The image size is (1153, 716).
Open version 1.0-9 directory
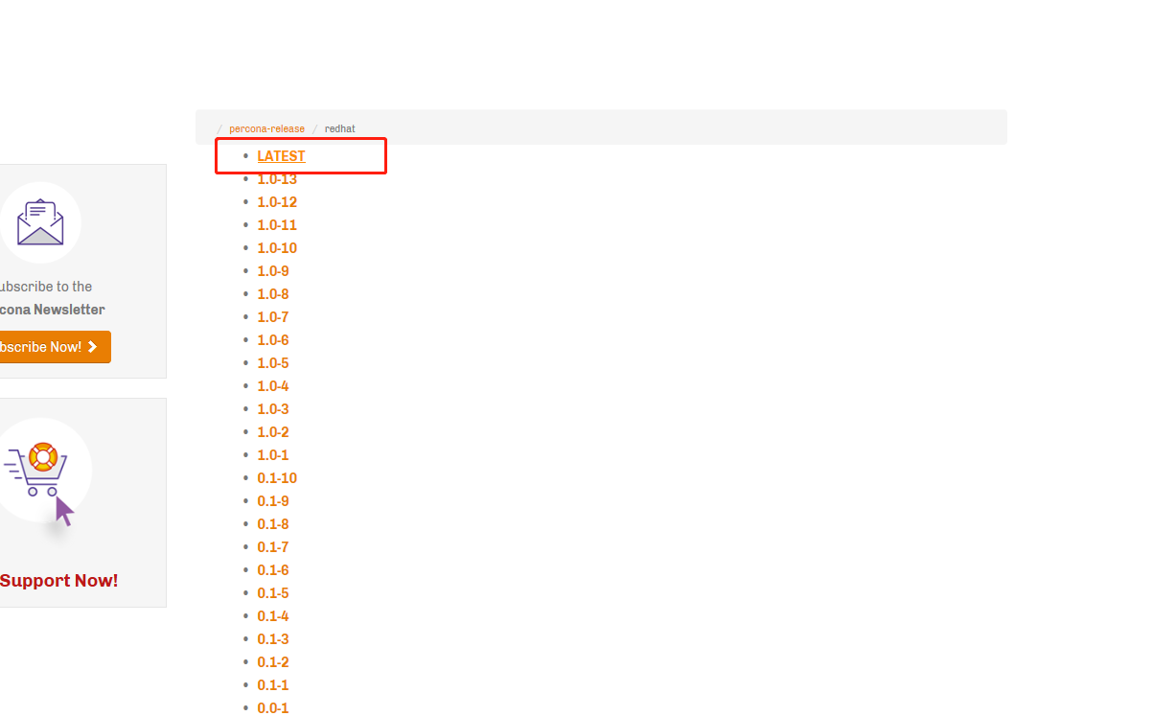(x=273, y=271)
